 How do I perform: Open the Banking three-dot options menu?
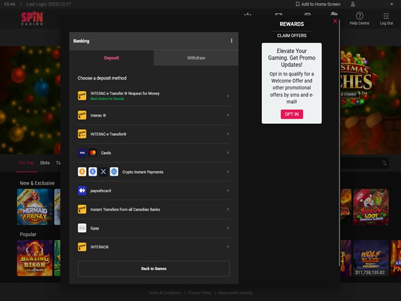click(x=231, y=41)
